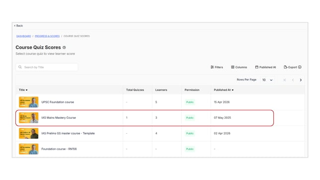The image size is (320, 180).
Task: Open the PROGRESS & SCORES breadcrumb
Action: 47,36
